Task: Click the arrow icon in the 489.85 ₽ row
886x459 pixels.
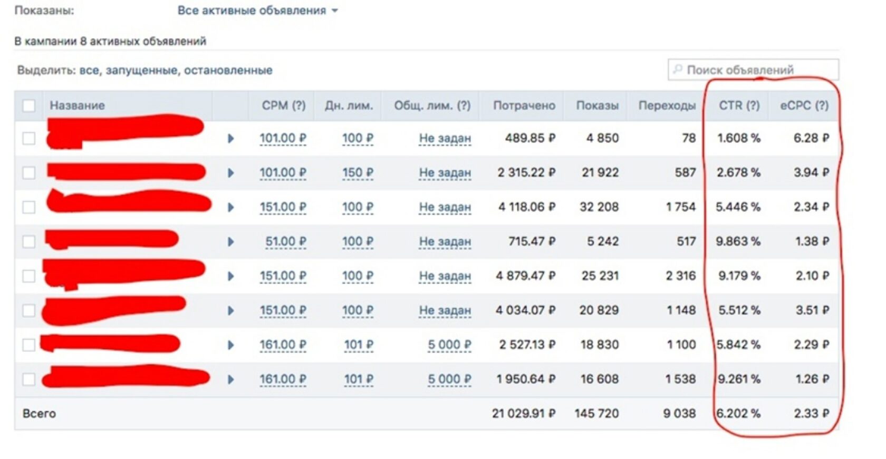Action: [x=230, y=139]
